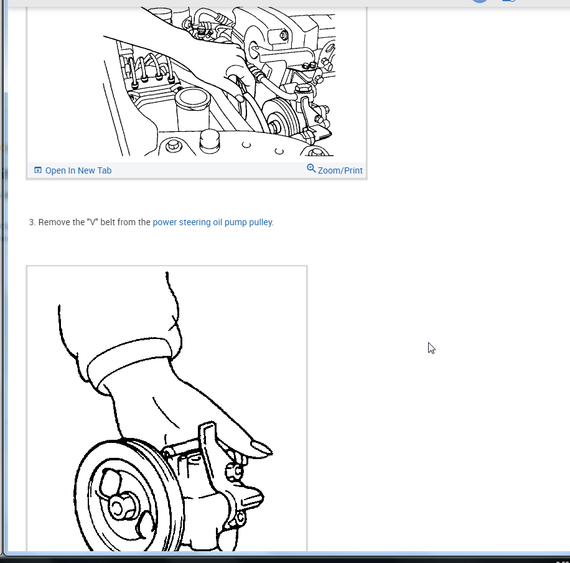Click the page toolbar area at the top
The width and height of the screenshot is (570, 563).
(280, 3)
